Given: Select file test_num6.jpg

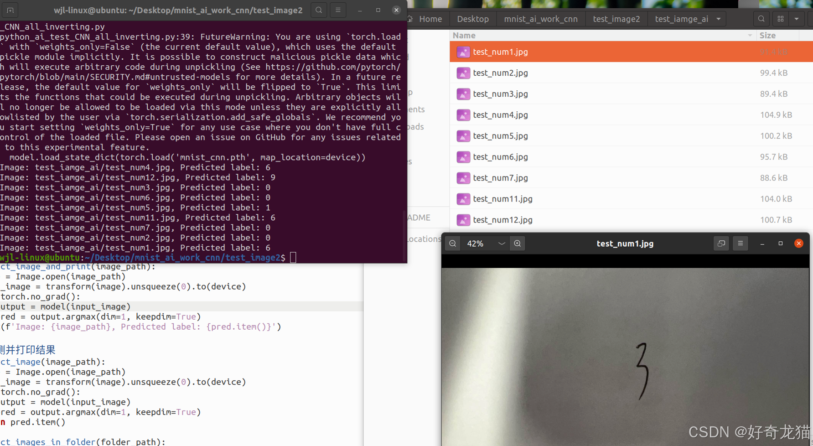Looking at the screenshot, I should pyautogui.click(x=631, y=157).
